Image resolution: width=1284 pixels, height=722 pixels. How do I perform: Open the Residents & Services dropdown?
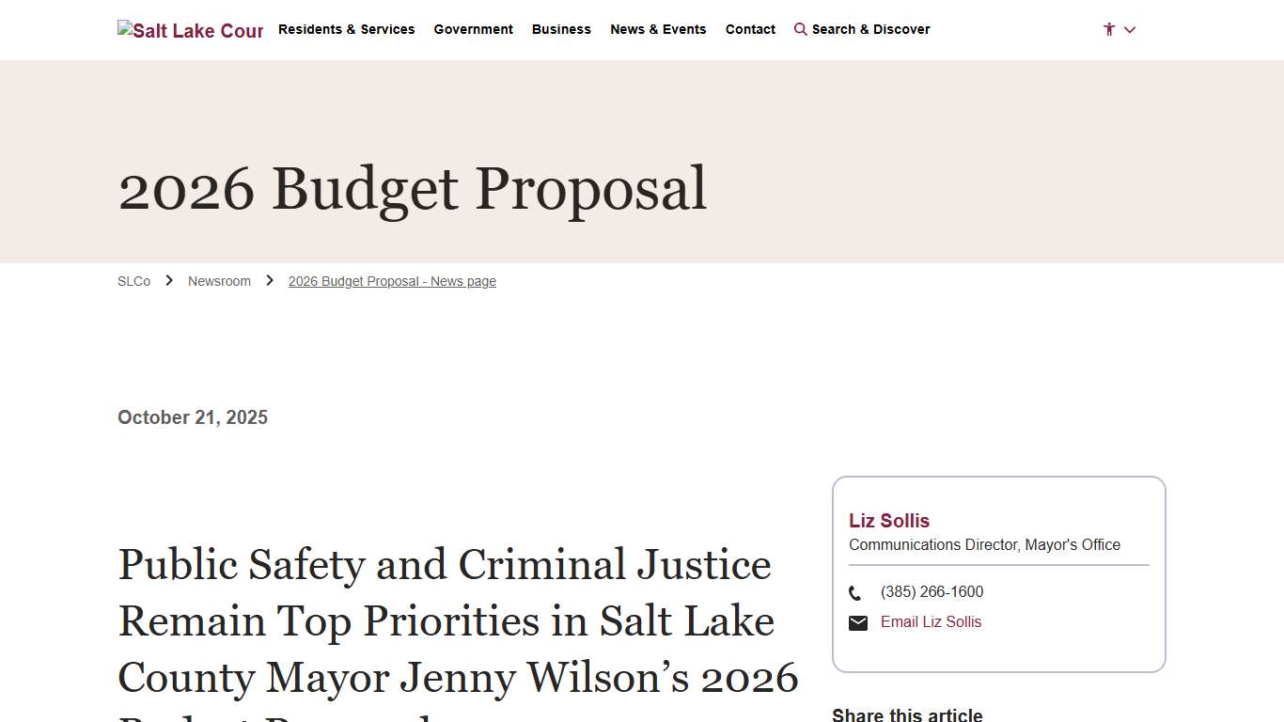tap(346, 29)
